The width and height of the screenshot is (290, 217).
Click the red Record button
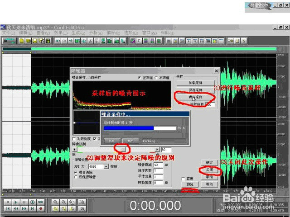click(x=40, y=209)
